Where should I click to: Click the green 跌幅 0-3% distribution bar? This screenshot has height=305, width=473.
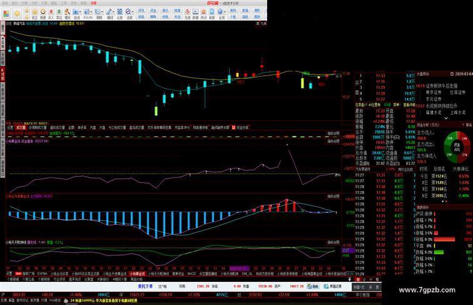pyautogui.click(x=439, y=252)
